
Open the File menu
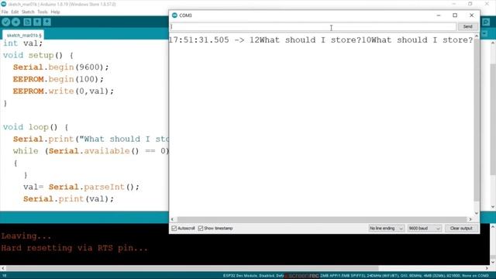5,12
